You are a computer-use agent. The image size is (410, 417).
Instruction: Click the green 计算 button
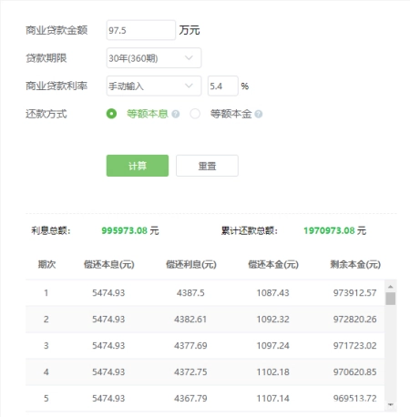click(138, 166)
